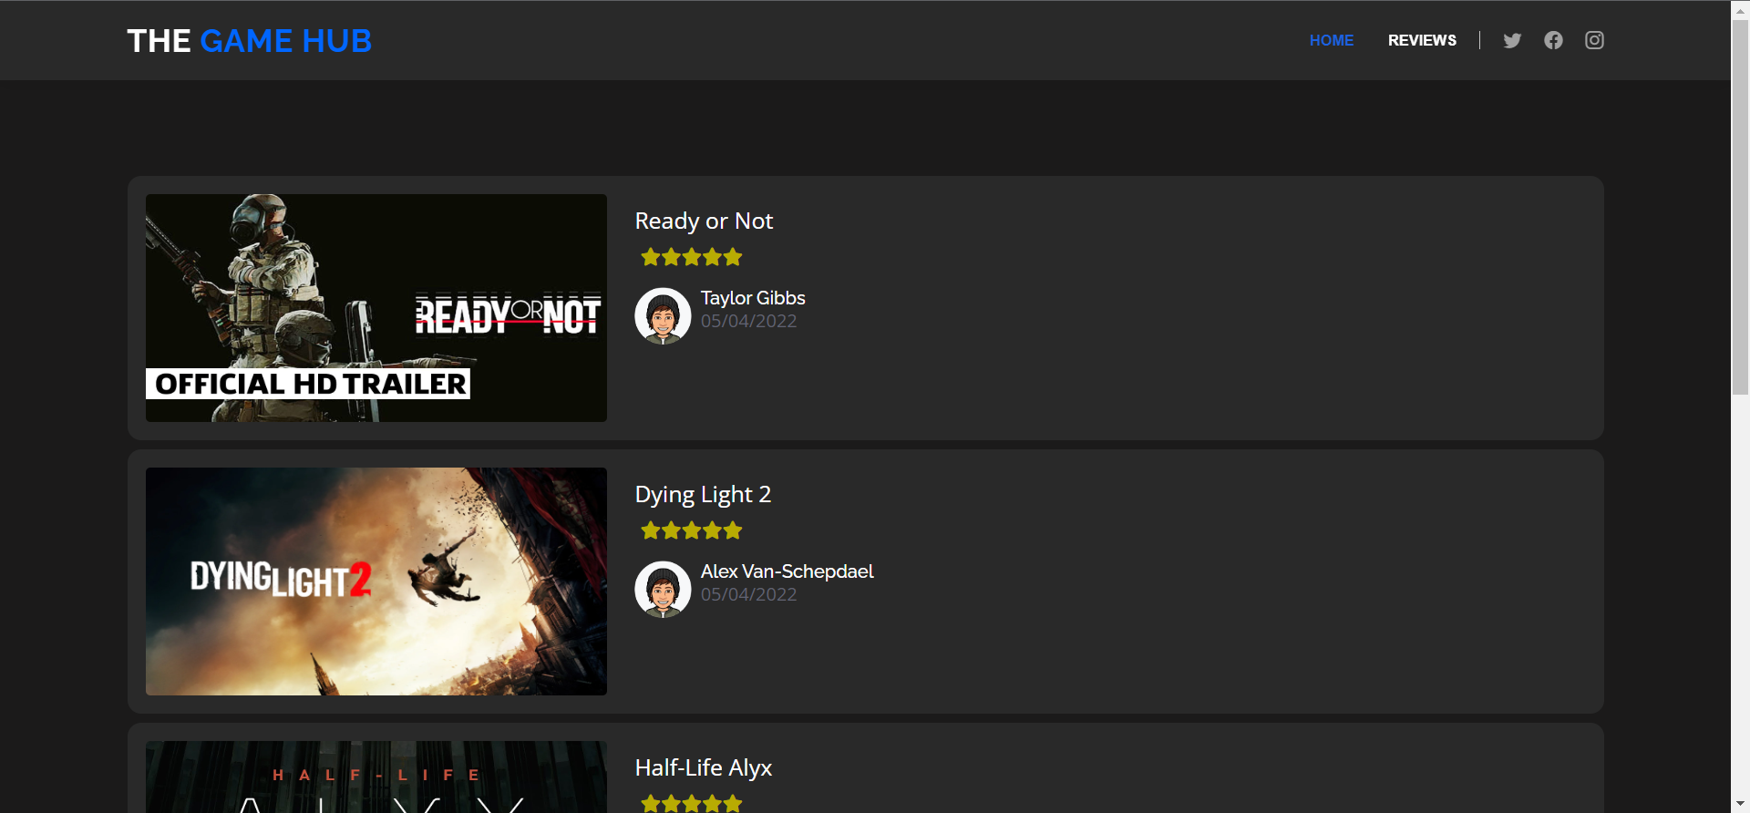The height and width of the screenshot is (813, 1750).
Task: Select the Ready or Not trailer thumbnail
Action: click(376, 307)
